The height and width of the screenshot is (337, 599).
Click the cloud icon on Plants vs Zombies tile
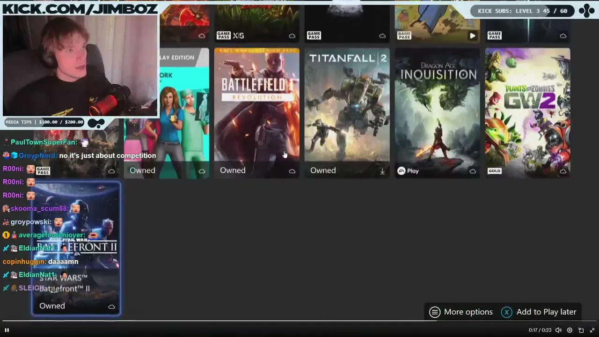pos(563,171)
